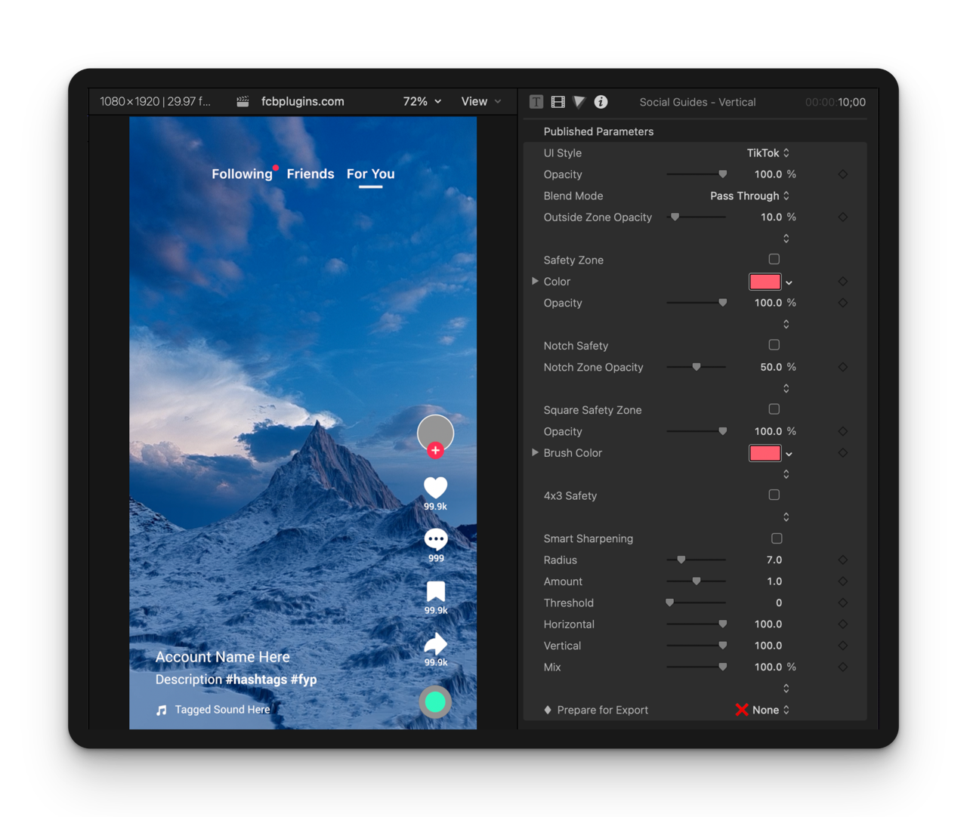The image size is (967, 817).
Task: Open the 72% zoom level dropdown
Action: (422, 101)
